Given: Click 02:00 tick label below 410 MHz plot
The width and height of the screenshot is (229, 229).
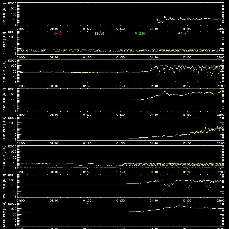Looking at the screenshot, I should [x=220, y=58].
